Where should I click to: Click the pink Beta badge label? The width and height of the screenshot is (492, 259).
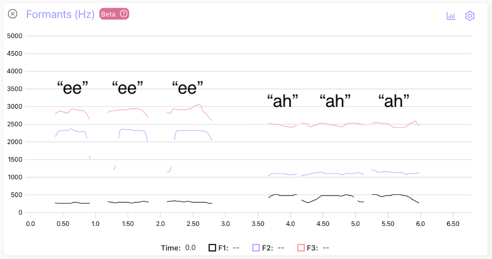108,14
